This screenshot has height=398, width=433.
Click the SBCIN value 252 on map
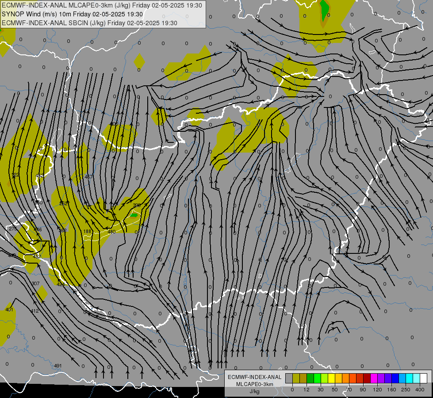(63, 203)
